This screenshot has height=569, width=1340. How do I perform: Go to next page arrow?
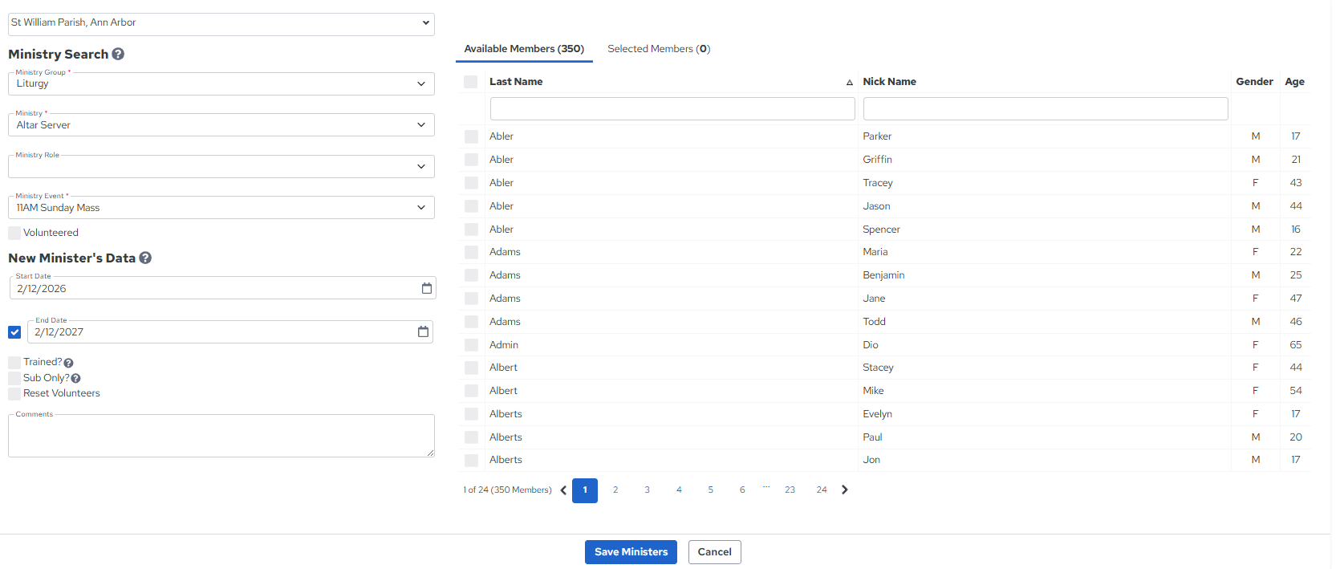point(844,490)
